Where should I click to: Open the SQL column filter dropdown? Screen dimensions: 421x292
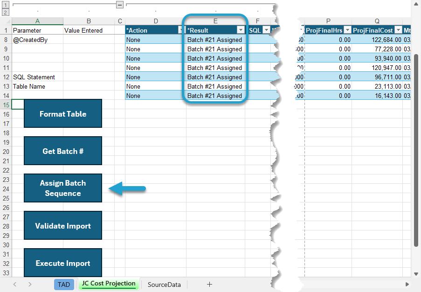266,30
